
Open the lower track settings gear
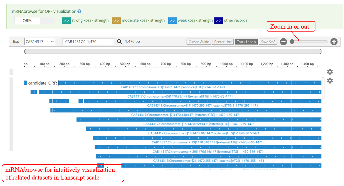(330, 81)
